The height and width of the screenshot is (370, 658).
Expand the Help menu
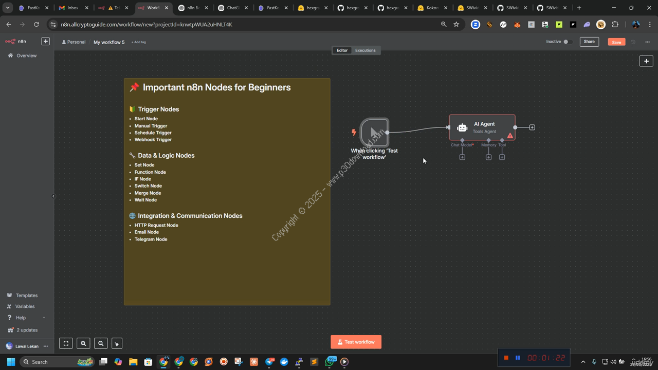(x=26, y=318)
